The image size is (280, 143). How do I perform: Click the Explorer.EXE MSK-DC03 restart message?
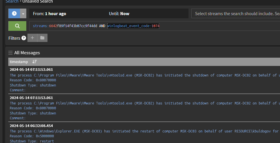(144, 131)
